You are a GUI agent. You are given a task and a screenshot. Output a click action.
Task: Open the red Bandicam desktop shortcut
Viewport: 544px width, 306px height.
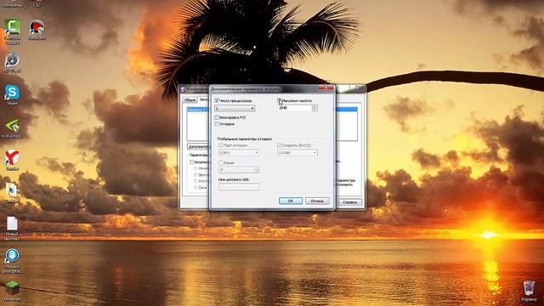click(x=37, y=29)
